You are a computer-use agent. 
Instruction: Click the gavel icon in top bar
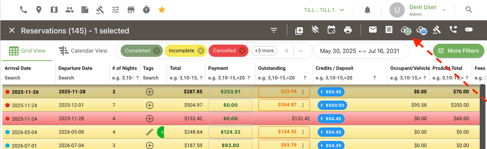(100, 10)
